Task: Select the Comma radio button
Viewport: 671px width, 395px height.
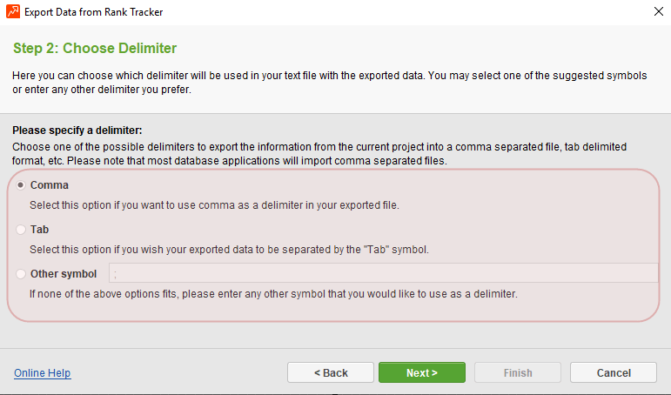Action: click(21, 185)
